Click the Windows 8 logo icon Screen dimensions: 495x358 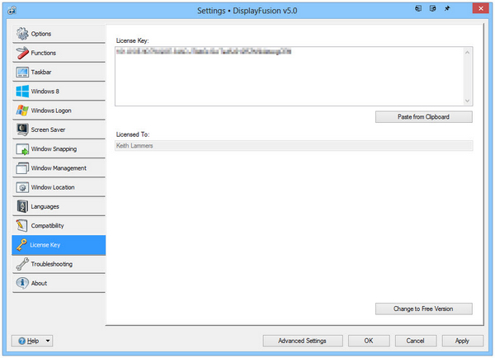pos(22,92)
